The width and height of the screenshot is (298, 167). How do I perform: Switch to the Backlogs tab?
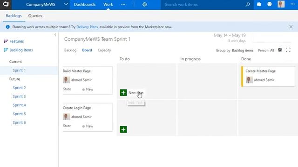(x=14, y=16)
